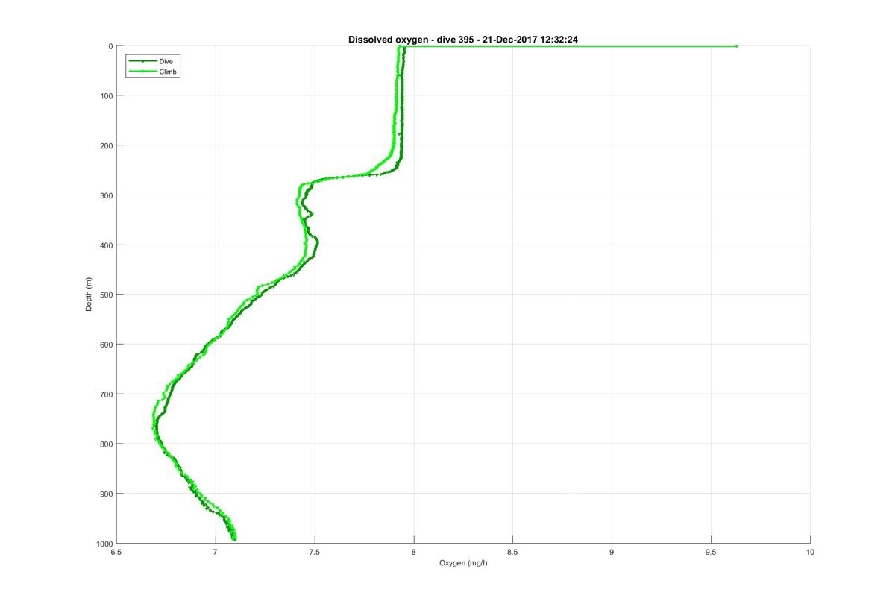Click the x-axis tick label 9.5
Viewport: 895px width, 610px height.
click(x=711, y=552)
